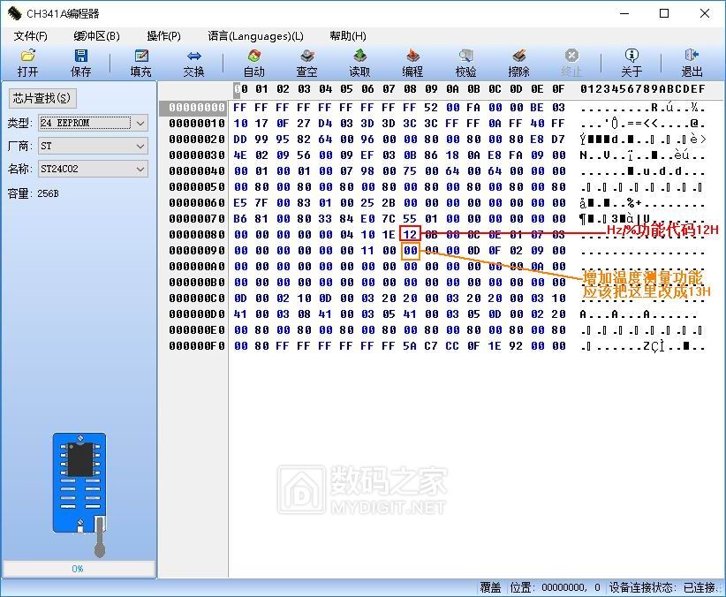Viewport: 726px width, 597px height.
Task: Click address label 00000040
Action: click(x=197, y=171)
